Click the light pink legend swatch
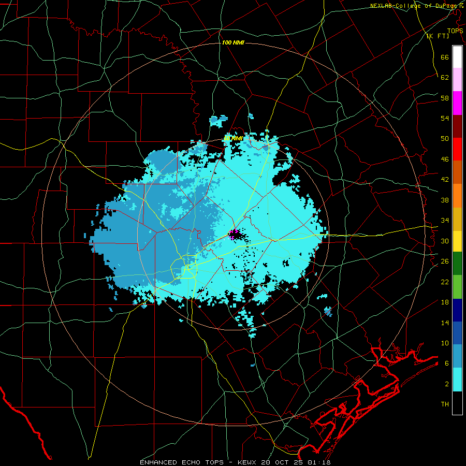466x466 pixels. (x=457, y=80)
